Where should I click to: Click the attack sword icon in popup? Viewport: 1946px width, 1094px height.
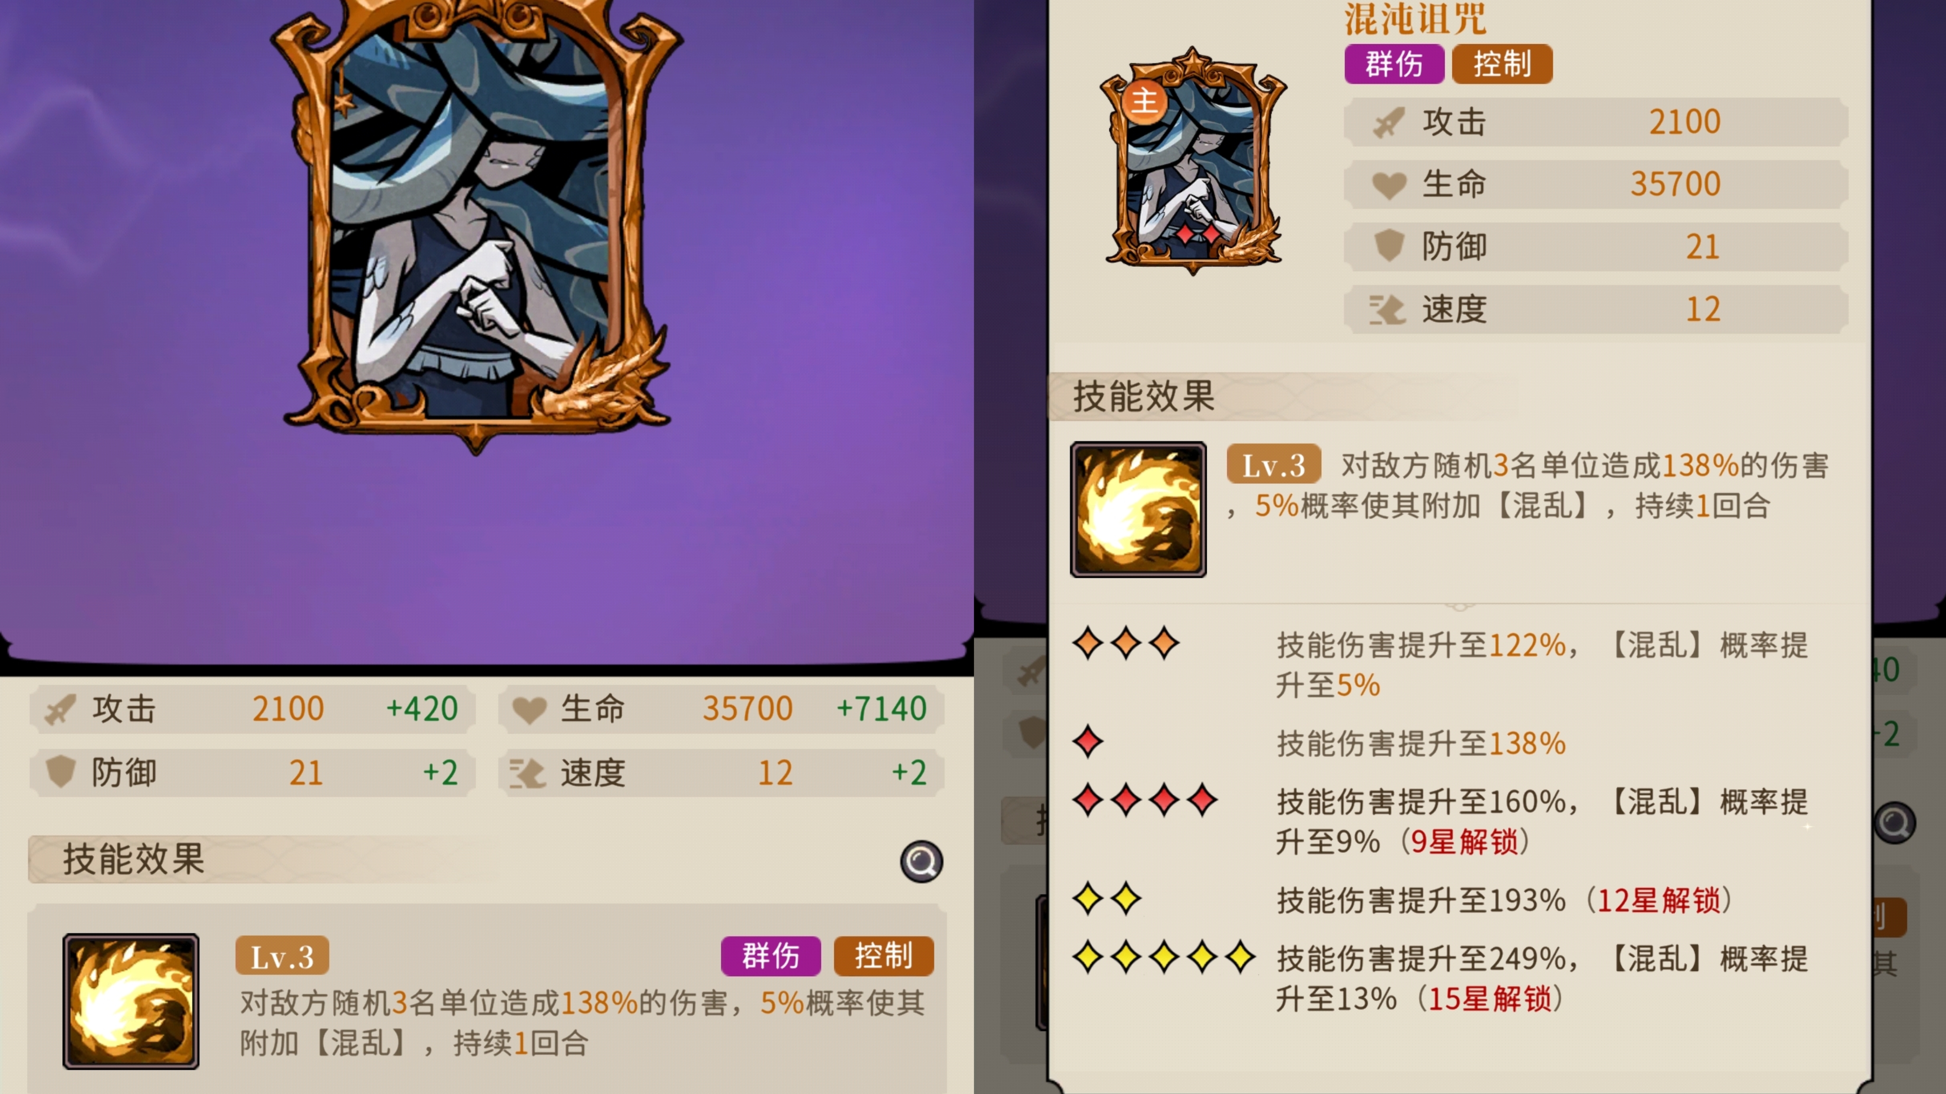[x=1389, y=123]
